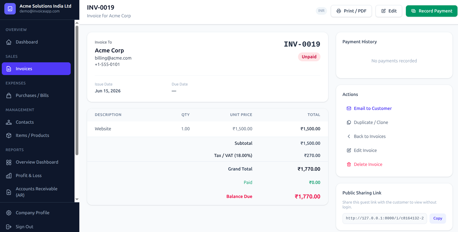This screenshot has height=232, width=458.
Task: Click the INR currency badge
Action: (321, 11)
